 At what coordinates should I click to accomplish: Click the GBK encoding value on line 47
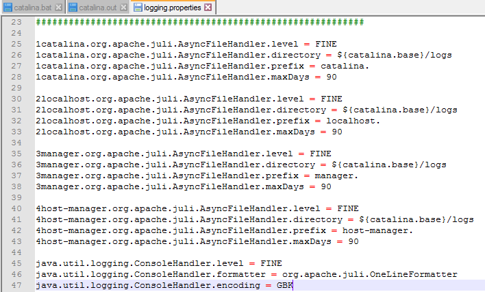[x=284, y=285]
